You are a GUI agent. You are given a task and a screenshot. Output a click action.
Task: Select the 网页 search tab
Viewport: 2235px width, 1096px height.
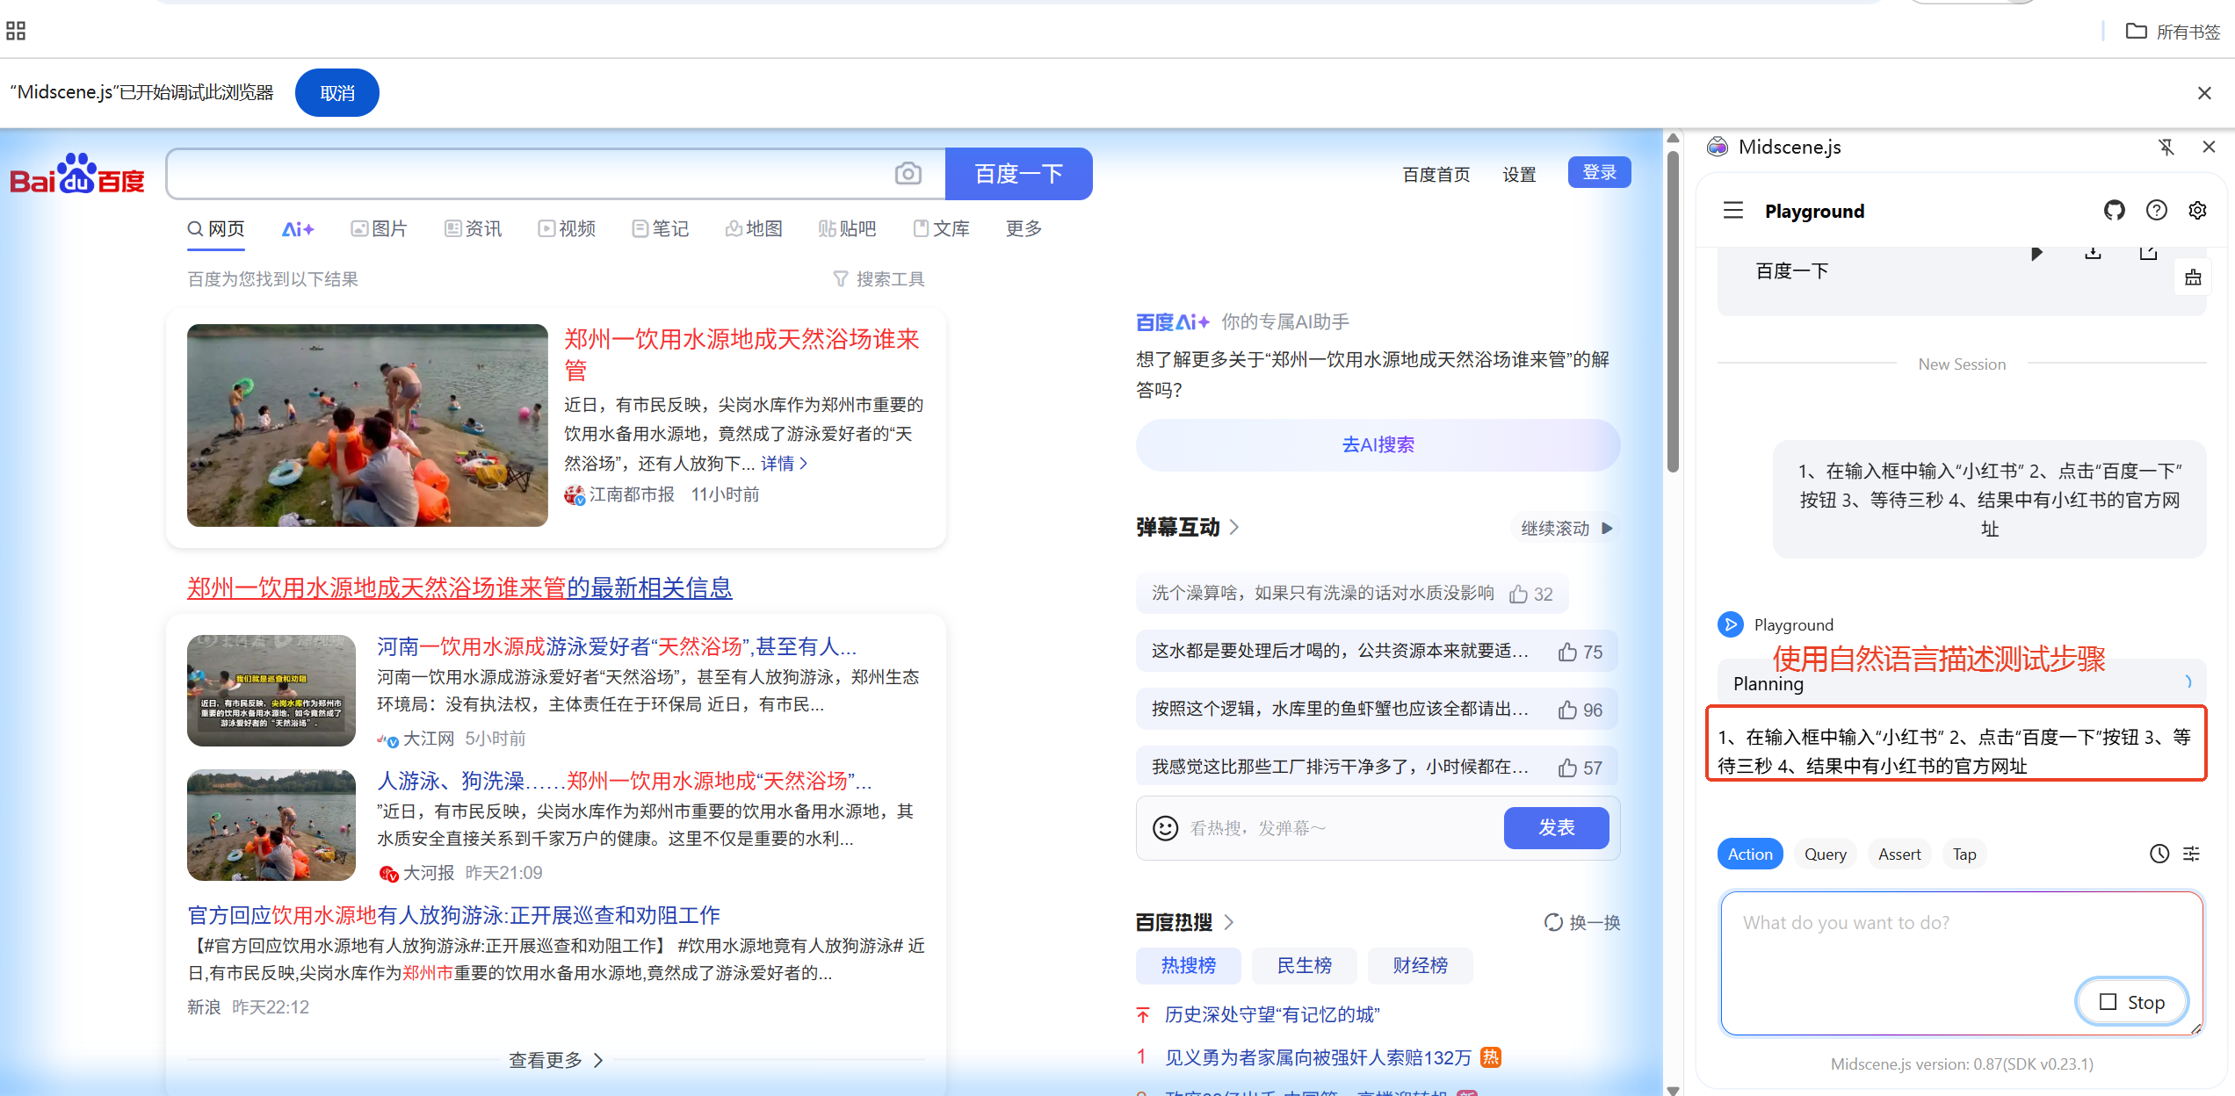(x=216, y=228)
